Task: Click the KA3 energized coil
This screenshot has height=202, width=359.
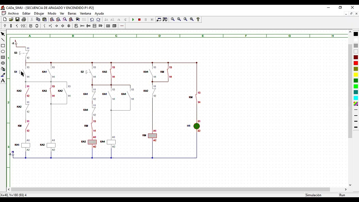Action: pos(92,142)
